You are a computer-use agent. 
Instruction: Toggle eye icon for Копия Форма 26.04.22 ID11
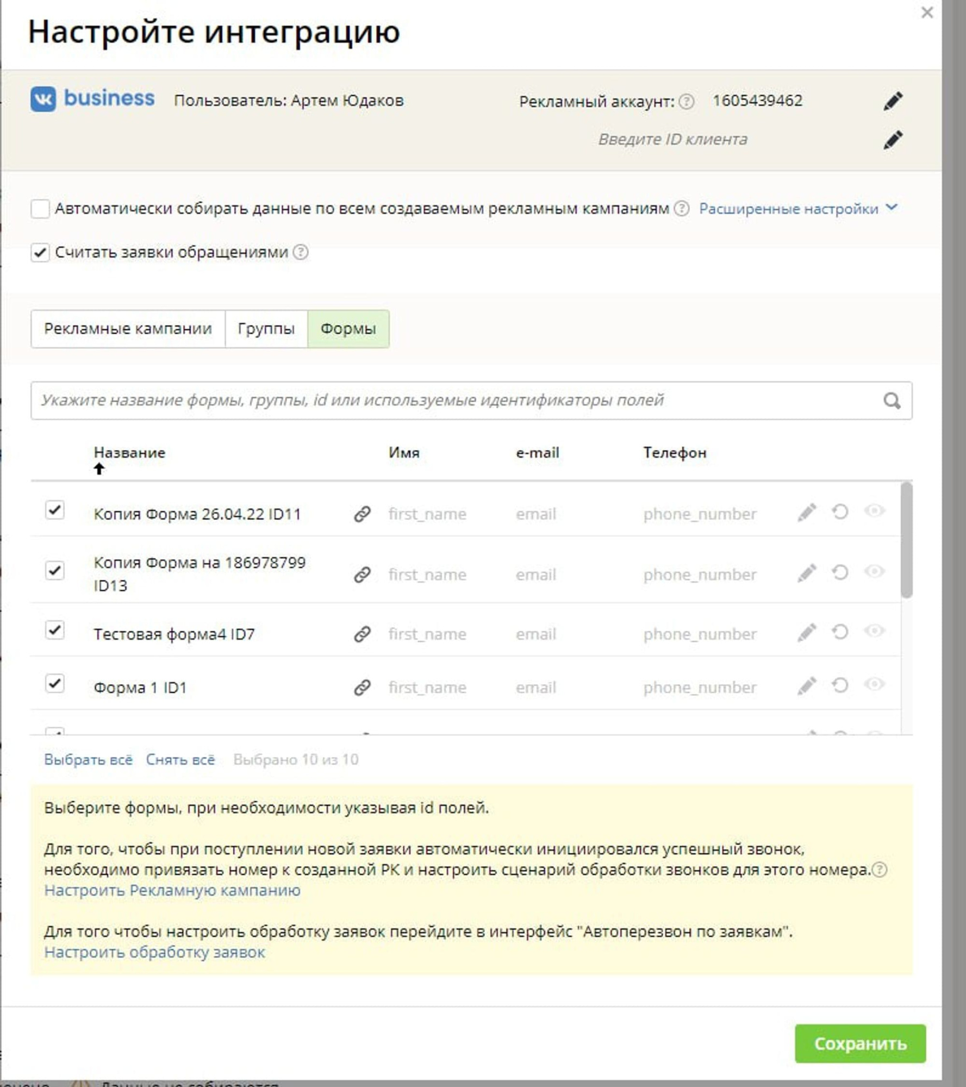(874, 511)
